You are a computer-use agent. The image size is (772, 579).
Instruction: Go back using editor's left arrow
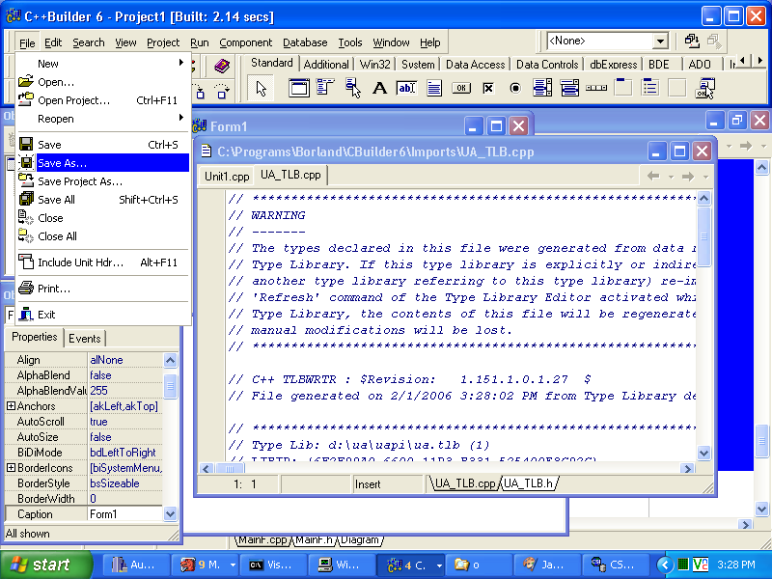tap(653, 176)
